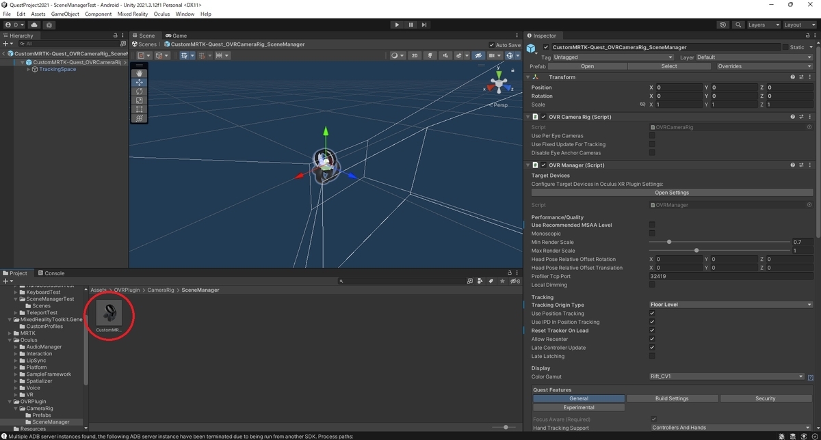Open Transform component preset settings icon

800,77
